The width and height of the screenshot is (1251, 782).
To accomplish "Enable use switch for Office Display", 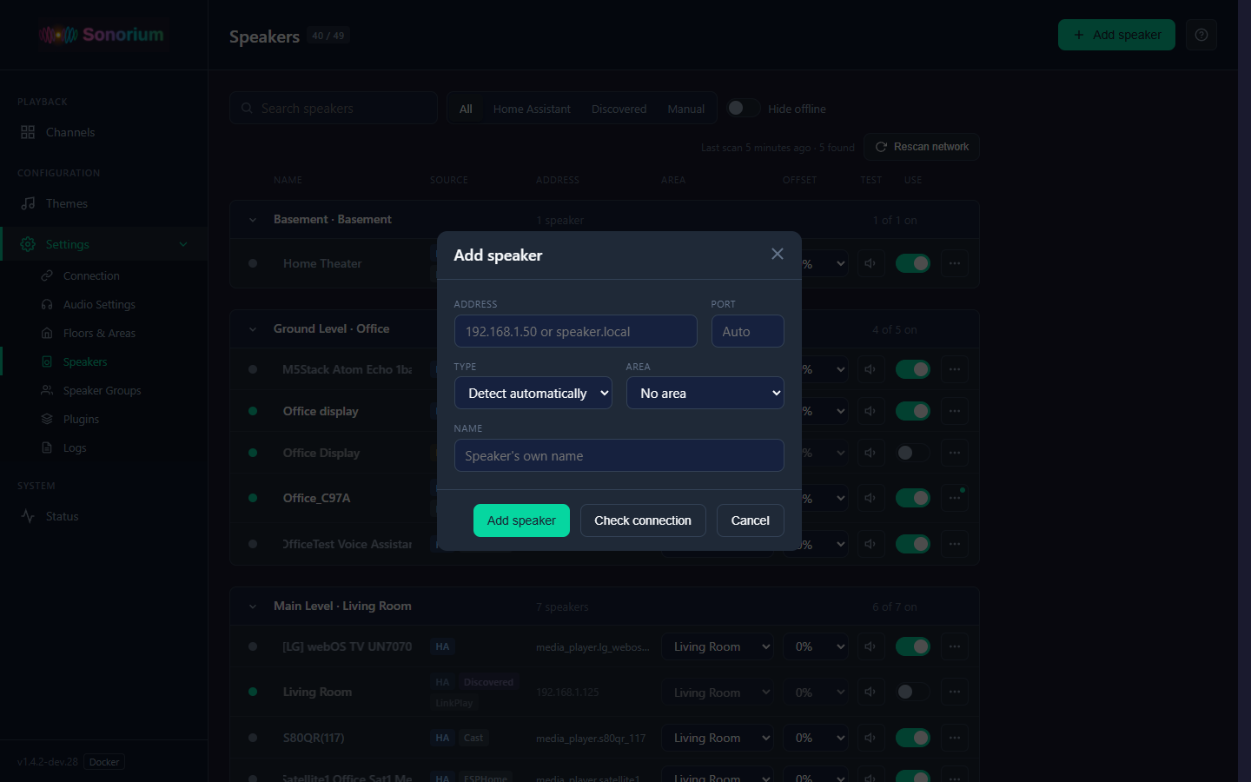I will pyautogui.click(x=913, y=453).
